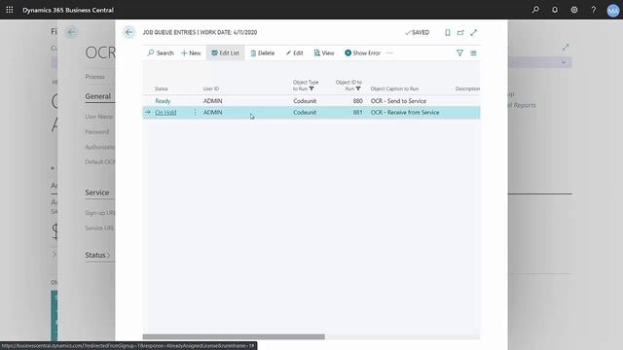Toggle the filter pane funnel icon

coord(459,52)
